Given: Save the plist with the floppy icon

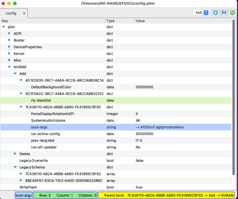Looking at the screenshot, I should pyautogui.click(x=224, y=13).
